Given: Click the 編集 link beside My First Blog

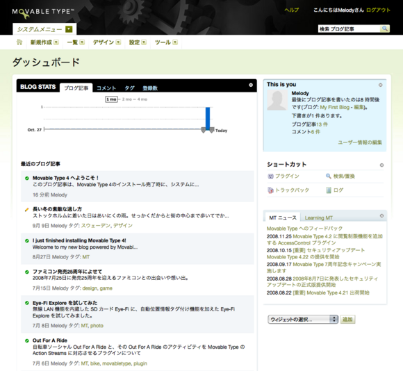Looking at the screenshot, I should point(359,107).
